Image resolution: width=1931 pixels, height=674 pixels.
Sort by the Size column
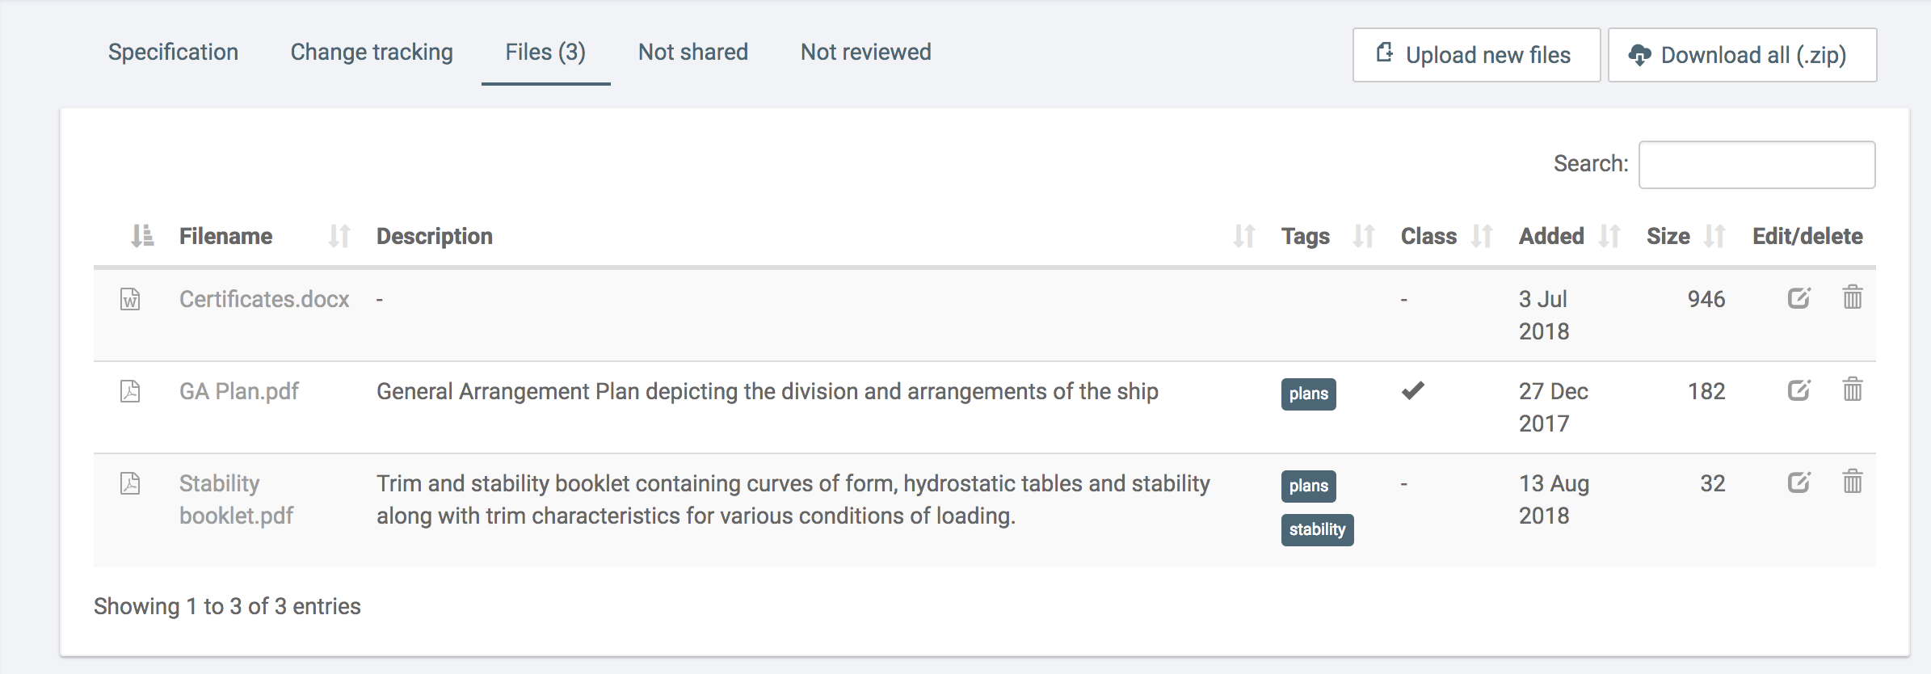click(x=1668, y=236)
